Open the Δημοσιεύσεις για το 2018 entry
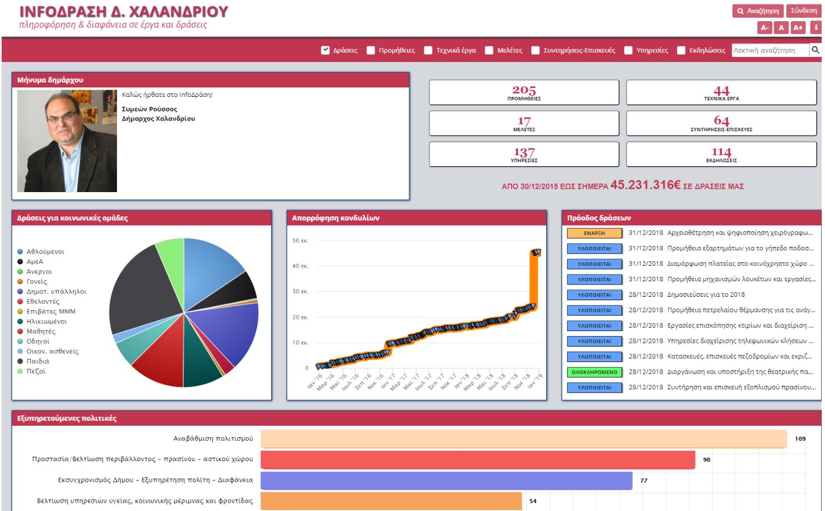825x511 pixels. 706,295
